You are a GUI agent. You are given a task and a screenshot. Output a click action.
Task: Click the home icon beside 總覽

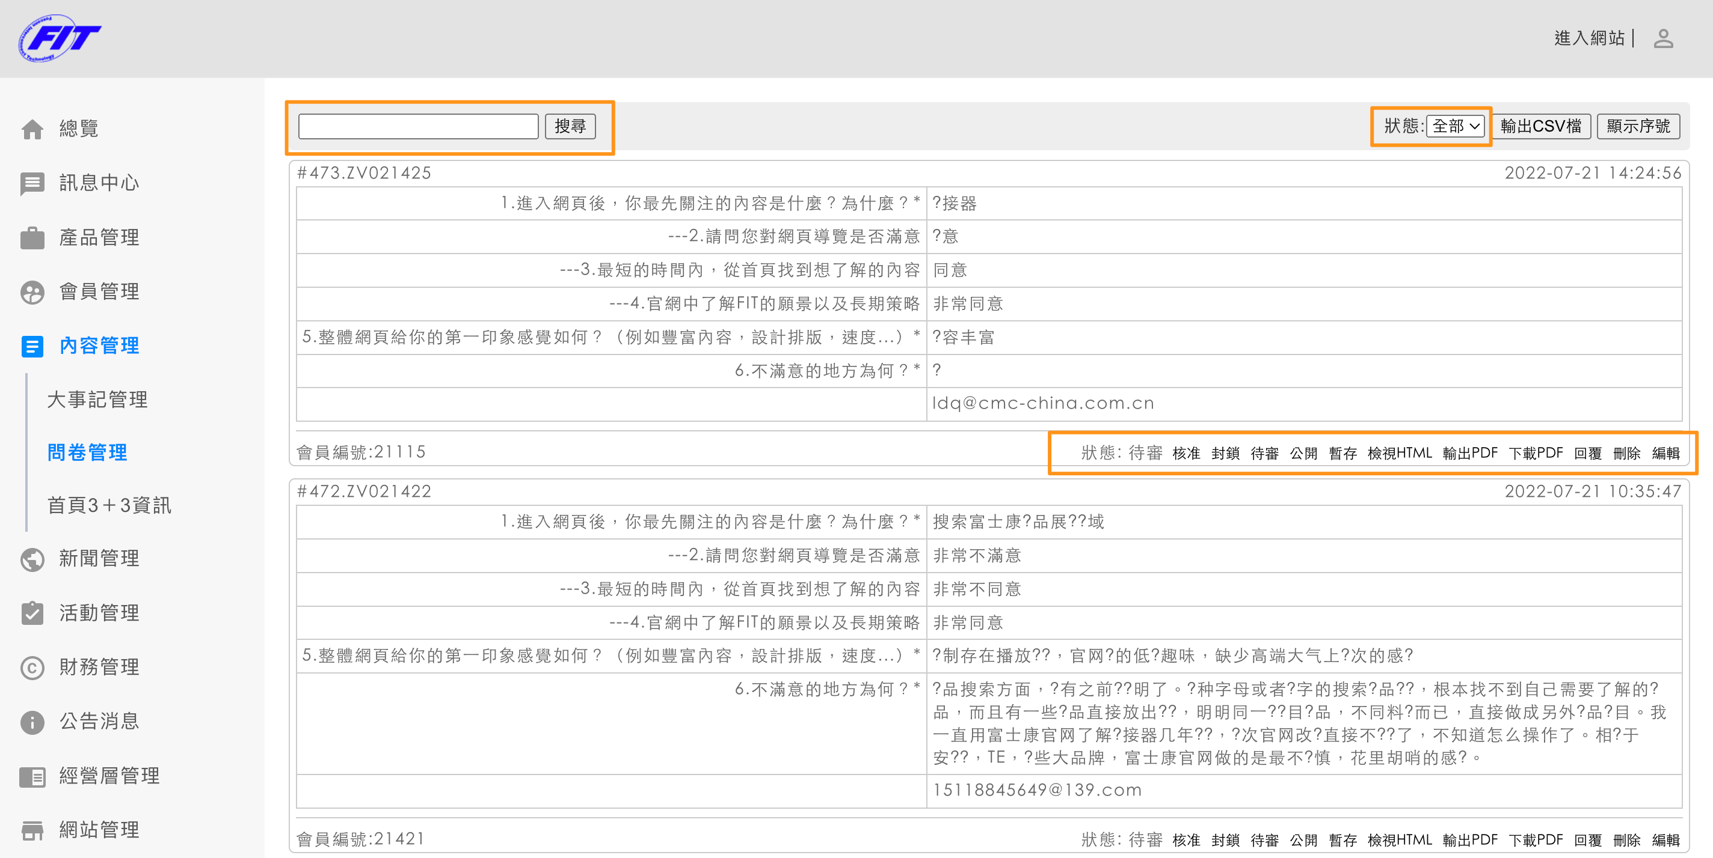click(x=32, y=129)
